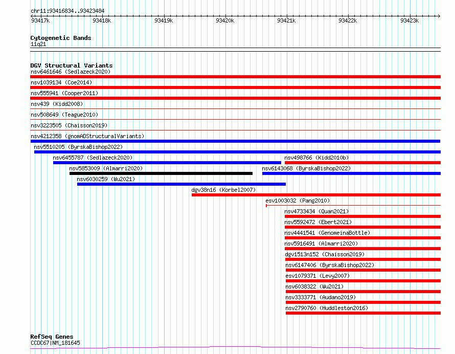Image resolution: width=455 pixels, height=354 pixels.
Task: Open the nsv5510205 (ByrskaBishop2022) label
Action: [x=78, y=147]
